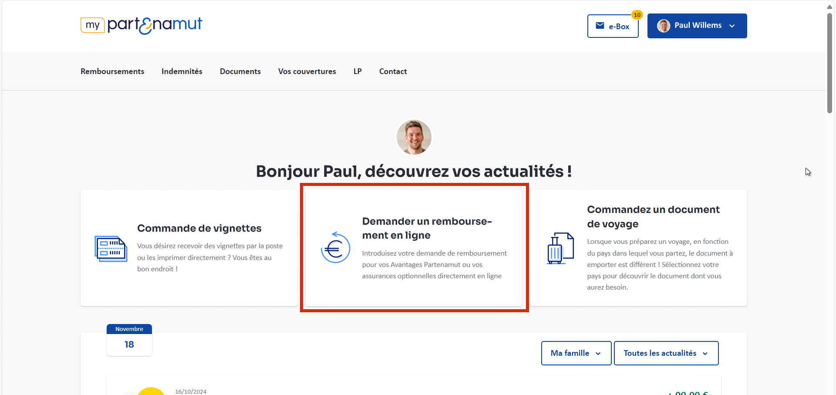836x395 pixels.
Task: Click the text starting 'Lorsque vous préparez un voyage'
Action: click(660, 264)
